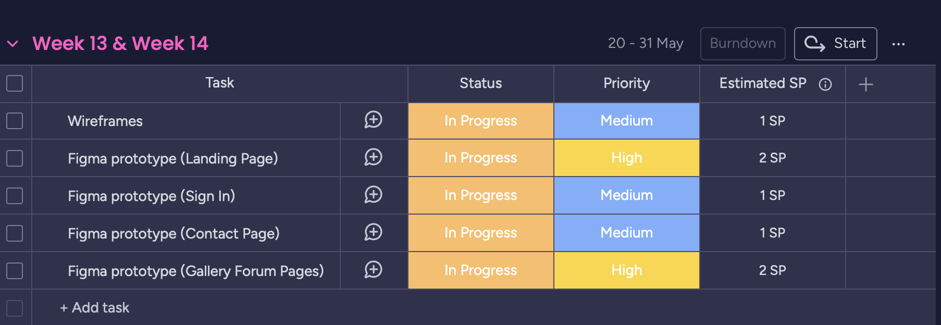Image resolution: width=941 pixels, height=325 pixels.
Task: Open the Burndown chart button
Action: (742, 44)
